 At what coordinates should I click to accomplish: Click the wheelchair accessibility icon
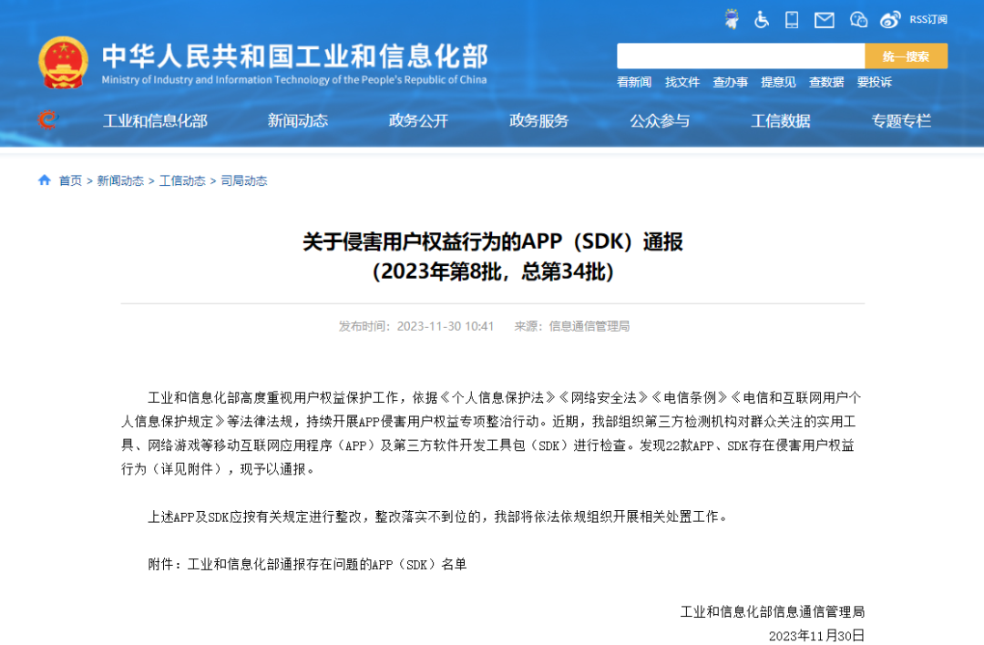(761, 20)
